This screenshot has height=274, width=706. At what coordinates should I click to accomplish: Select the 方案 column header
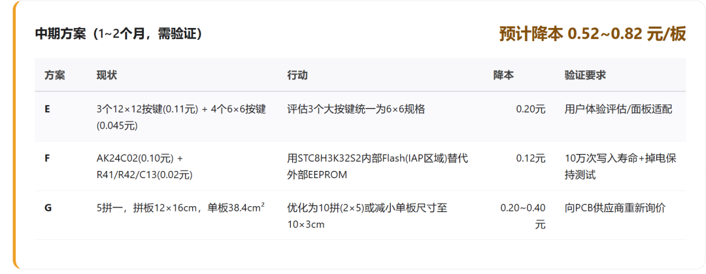click(54, 75)
